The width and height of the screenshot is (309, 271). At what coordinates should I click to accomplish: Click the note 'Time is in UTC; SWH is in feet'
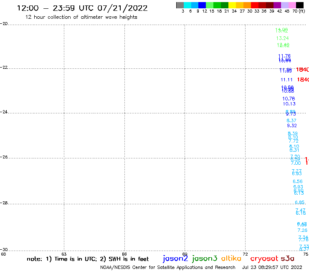[88, 259]
